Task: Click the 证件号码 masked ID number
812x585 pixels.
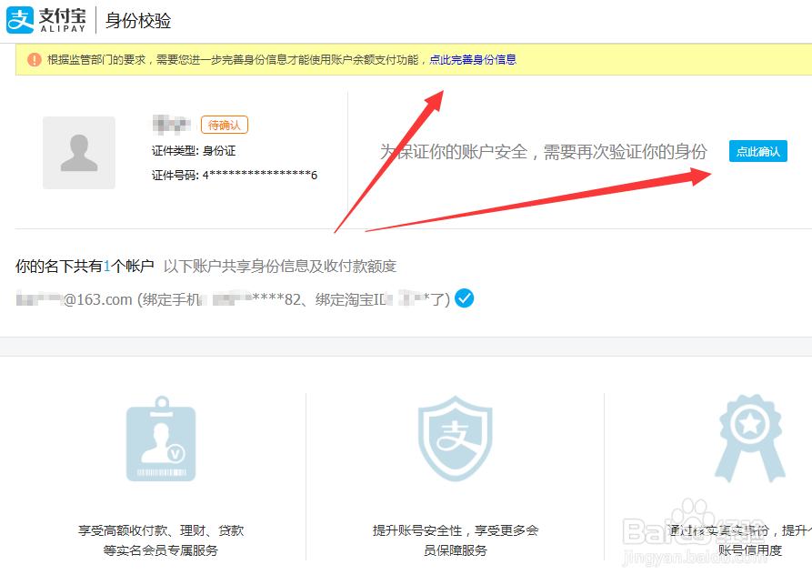Action: (234, 176)
